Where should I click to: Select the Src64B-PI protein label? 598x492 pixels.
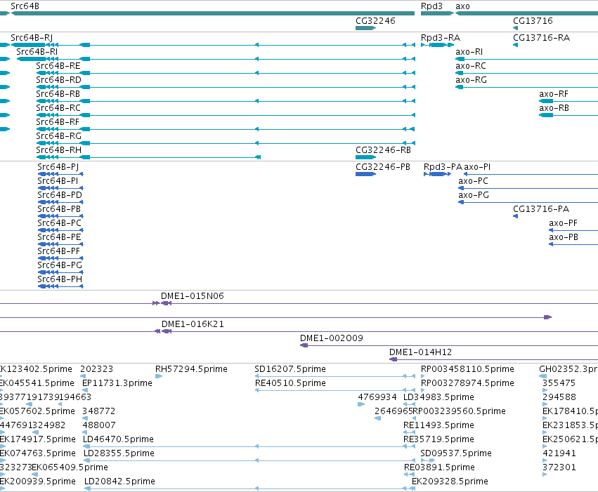click(58, 181)
